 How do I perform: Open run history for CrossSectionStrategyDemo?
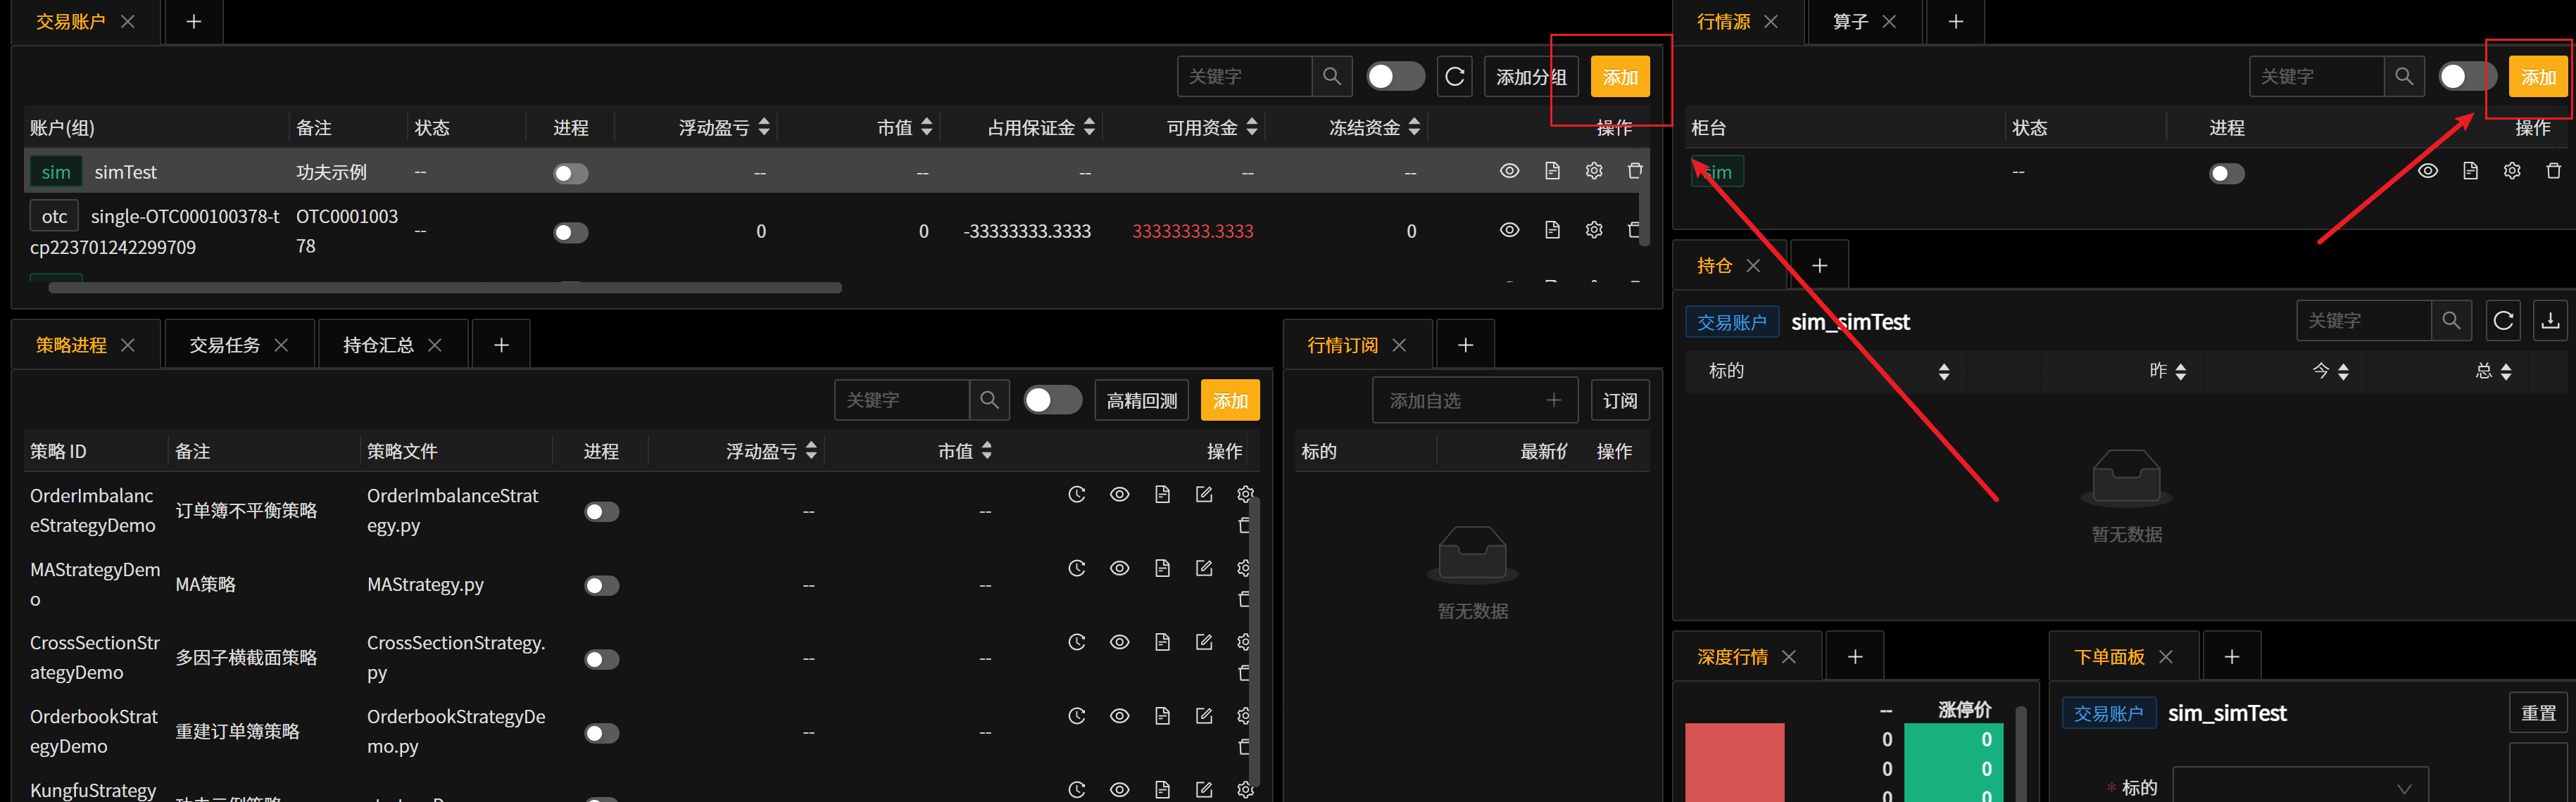click(1076, 642)
